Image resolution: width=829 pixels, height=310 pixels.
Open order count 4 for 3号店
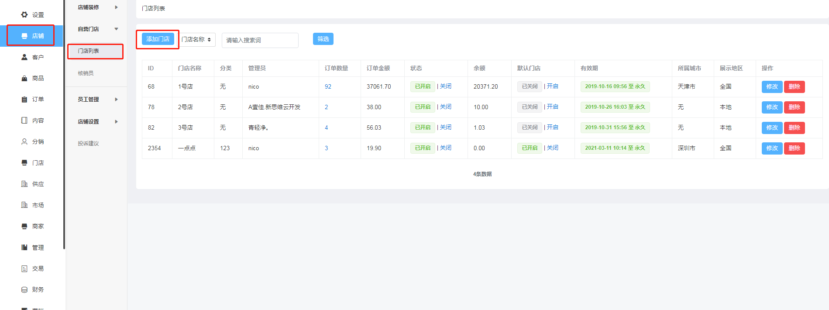point(326,127)
